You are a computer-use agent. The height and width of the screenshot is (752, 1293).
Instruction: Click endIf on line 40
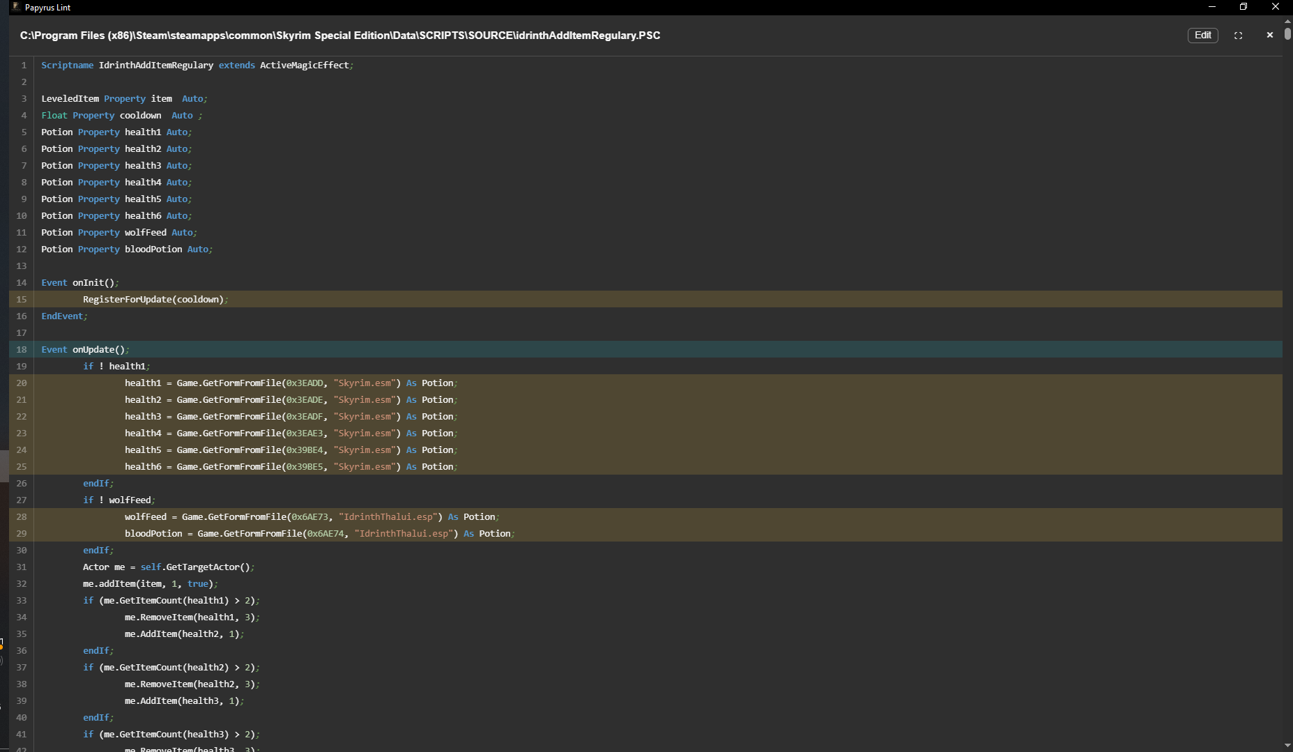click(98, 717)
